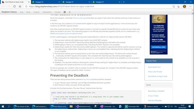This screenshot has width=194, height=109.
Task: Switch to the third Swagger UI tab
Action: [x=106, y=2]
